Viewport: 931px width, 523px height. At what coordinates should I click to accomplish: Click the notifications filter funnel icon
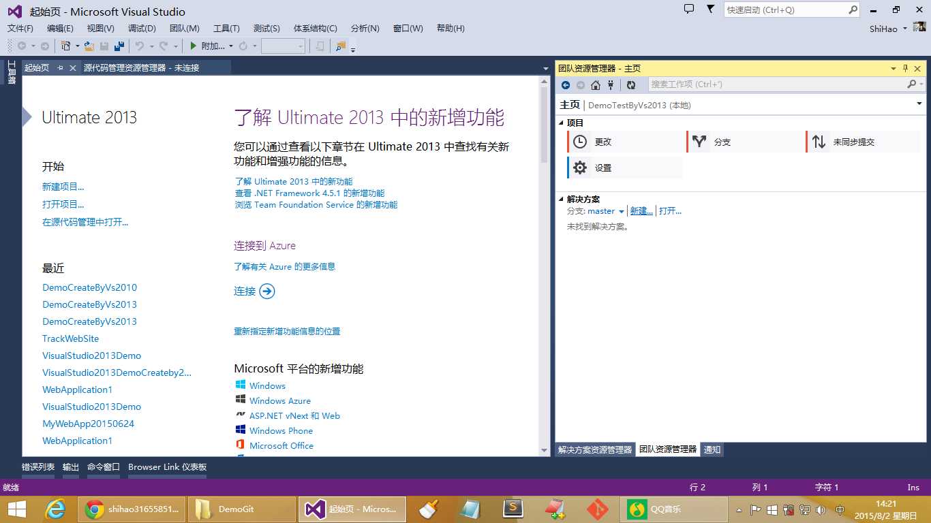(x=711, y=10)
